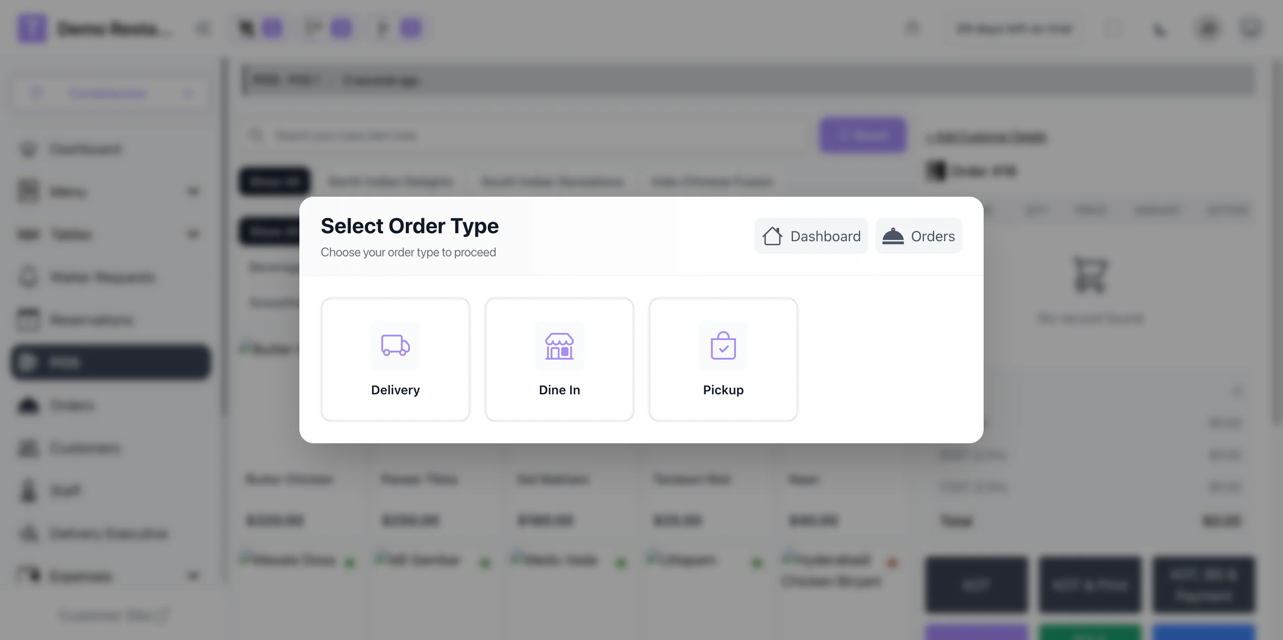Open the branch selector dropdown in sidebar
1283x640 pixels.
(x=110, y=93)
